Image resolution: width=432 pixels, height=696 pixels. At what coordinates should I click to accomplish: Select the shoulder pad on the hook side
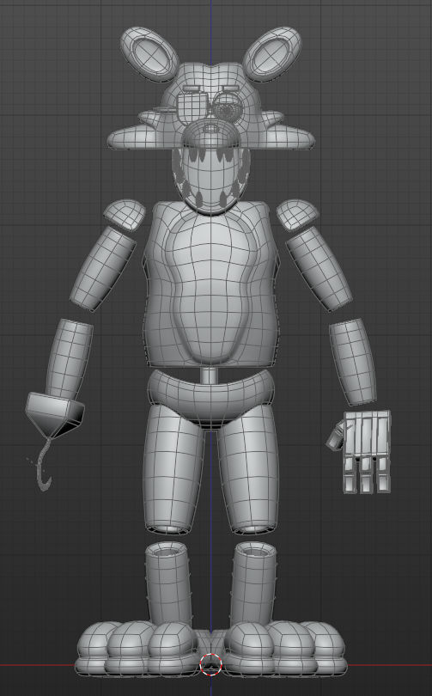[x=125, y=215]
